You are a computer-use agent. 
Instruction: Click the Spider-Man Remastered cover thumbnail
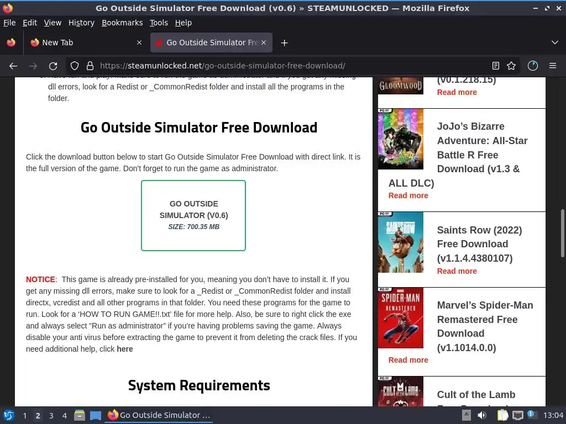tap(400, 318)
